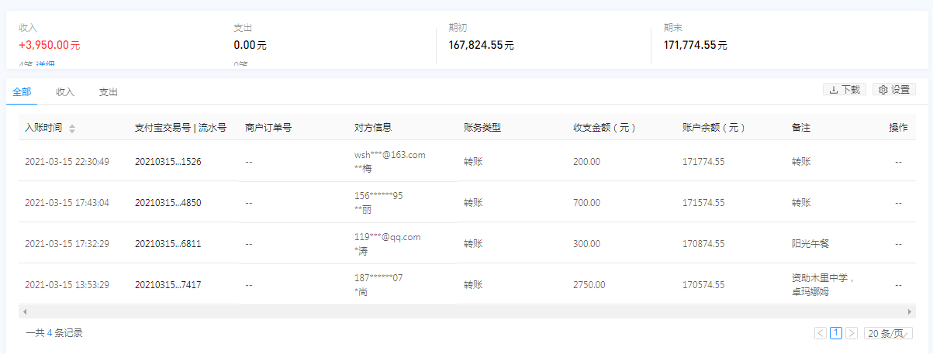Click transaction number 20210315...4850
Viewport: 933px width, 354px height.
[x=168, y=203]
